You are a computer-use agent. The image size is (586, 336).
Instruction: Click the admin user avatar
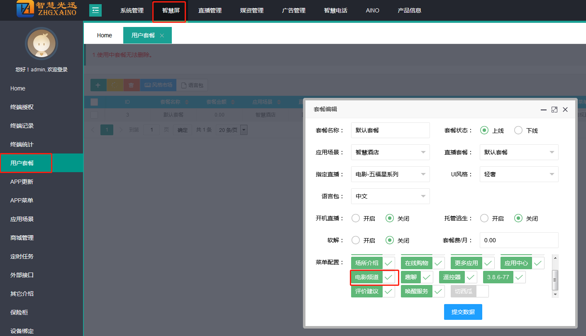click(x=41, y=44)
